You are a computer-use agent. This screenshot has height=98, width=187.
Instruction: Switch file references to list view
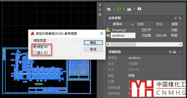(176, 18)
